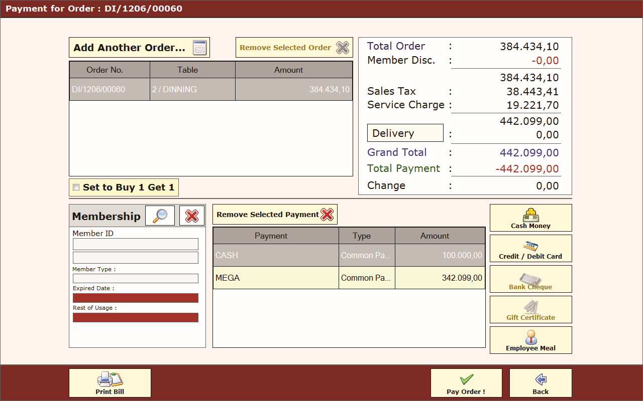
Task: Focus the first Member ID field
Action: pos(136,244)
